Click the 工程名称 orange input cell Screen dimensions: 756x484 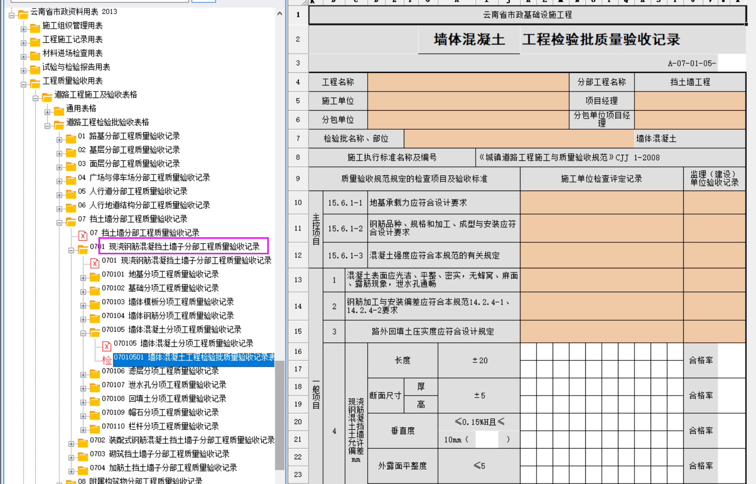pos(468,82)
